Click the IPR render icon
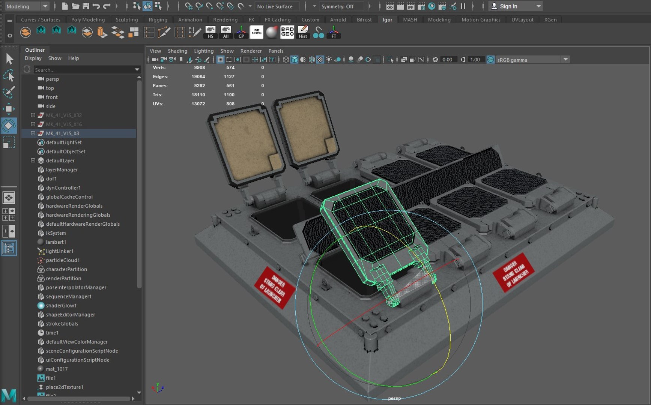 point(411,6)
